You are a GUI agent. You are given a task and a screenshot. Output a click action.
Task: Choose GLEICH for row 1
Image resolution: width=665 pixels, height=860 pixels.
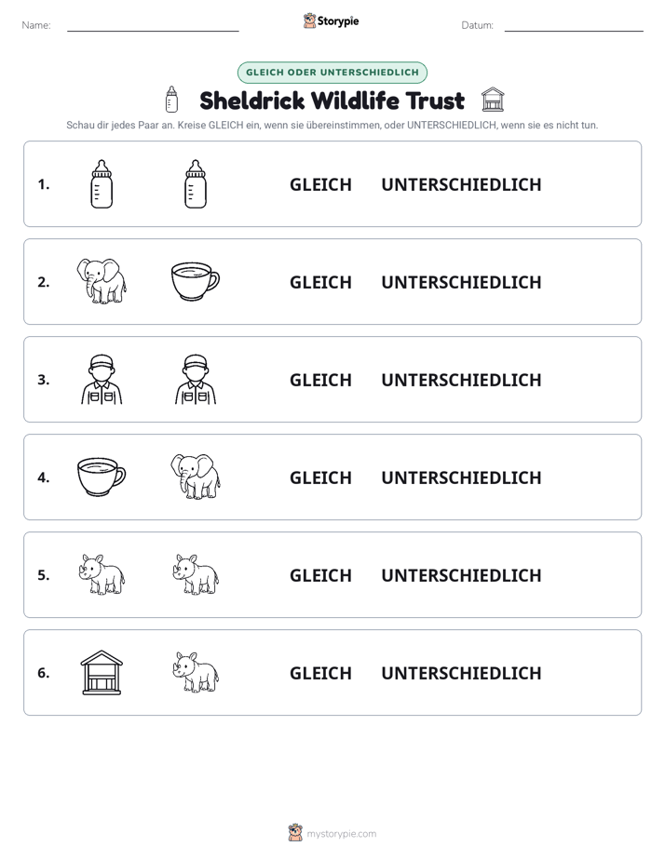(320, 185)
